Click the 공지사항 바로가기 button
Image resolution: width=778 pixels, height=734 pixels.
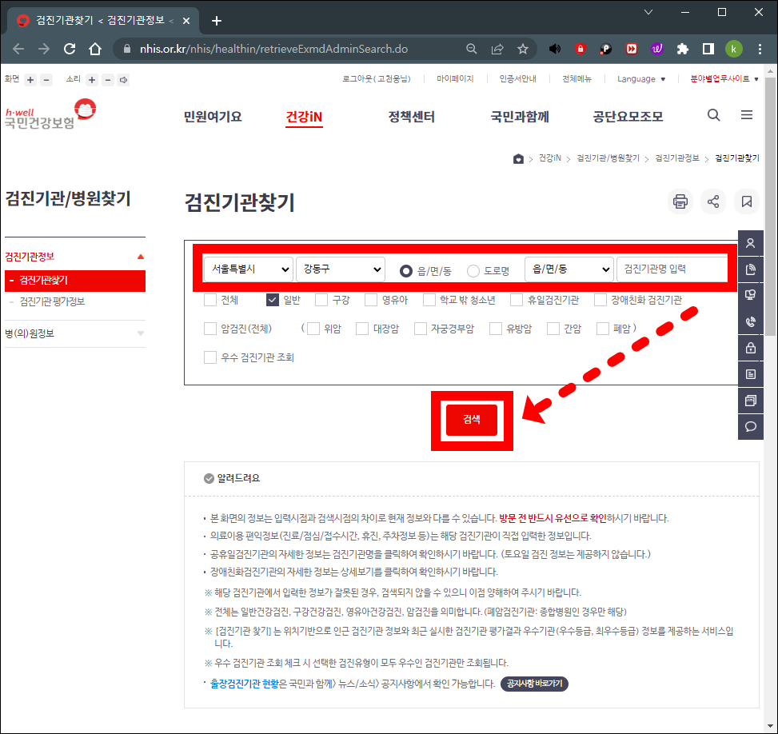pyautogui.click(x=533, y=684)
